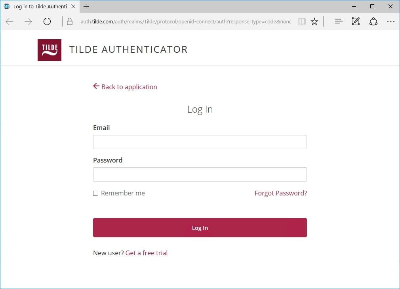Click the Share icon in toolbar
This screenshot has height=289, width=400.
click(373, 22)
